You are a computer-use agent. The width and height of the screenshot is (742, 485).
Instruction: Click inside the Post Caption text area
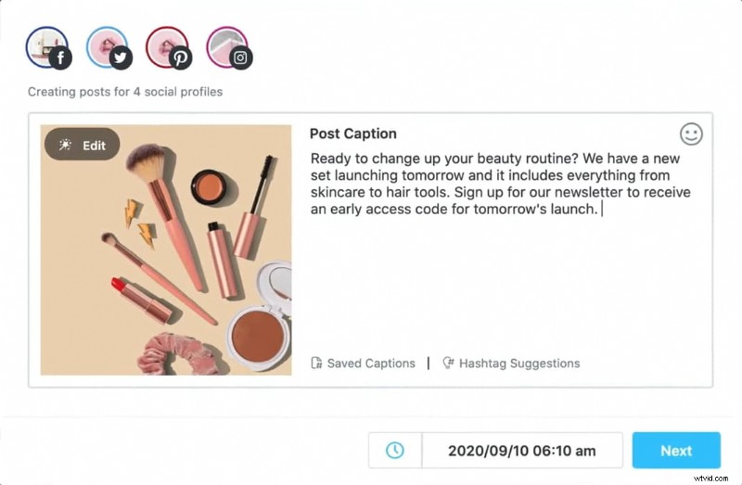[501, 278]
